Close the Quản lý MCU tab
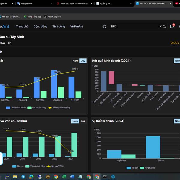 coord(131,3)
